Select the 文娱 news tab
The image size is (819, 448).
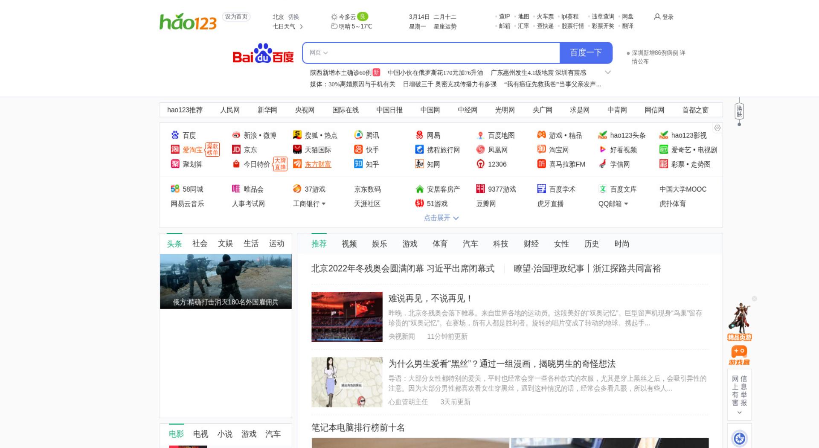(x=225, y=243)
